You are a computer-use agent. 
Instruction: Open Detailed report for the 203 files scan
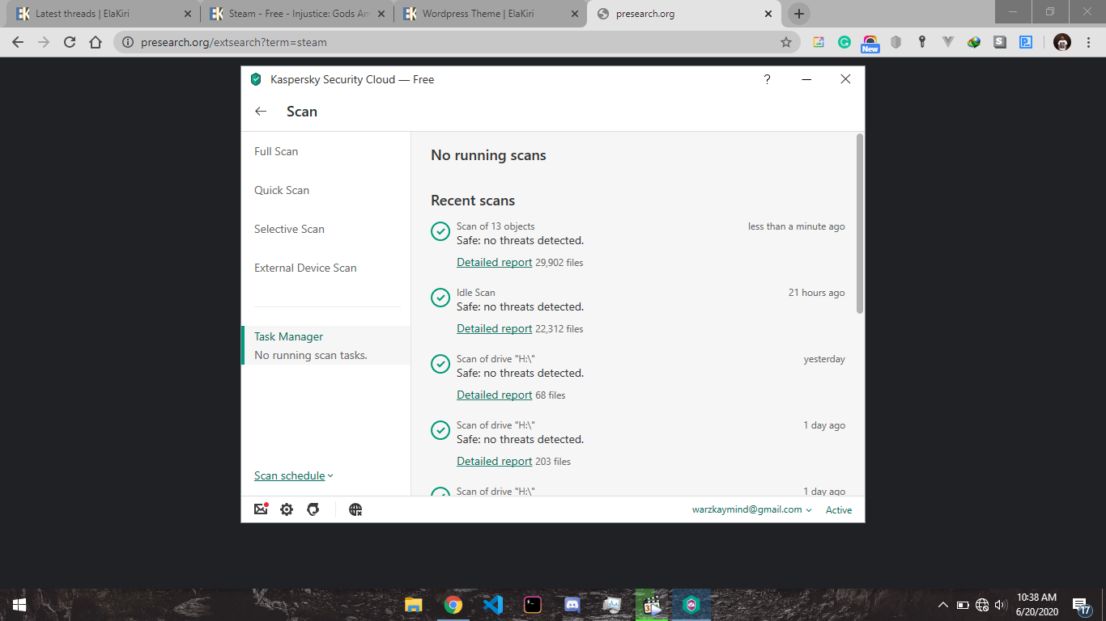pyautogui.click(x=495, y=461)
